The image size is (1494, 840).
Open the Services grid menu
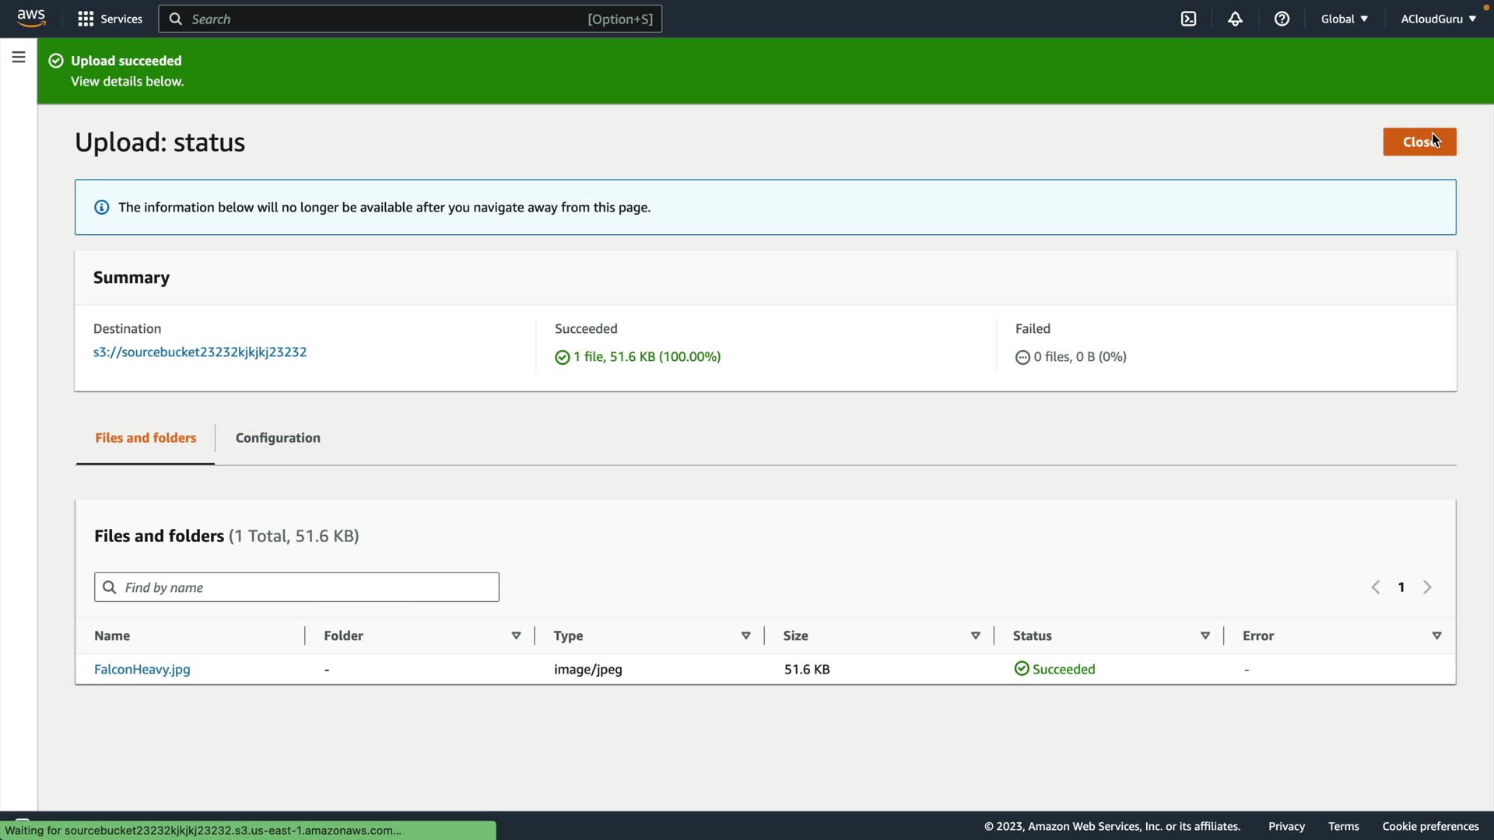coord(110,19)
